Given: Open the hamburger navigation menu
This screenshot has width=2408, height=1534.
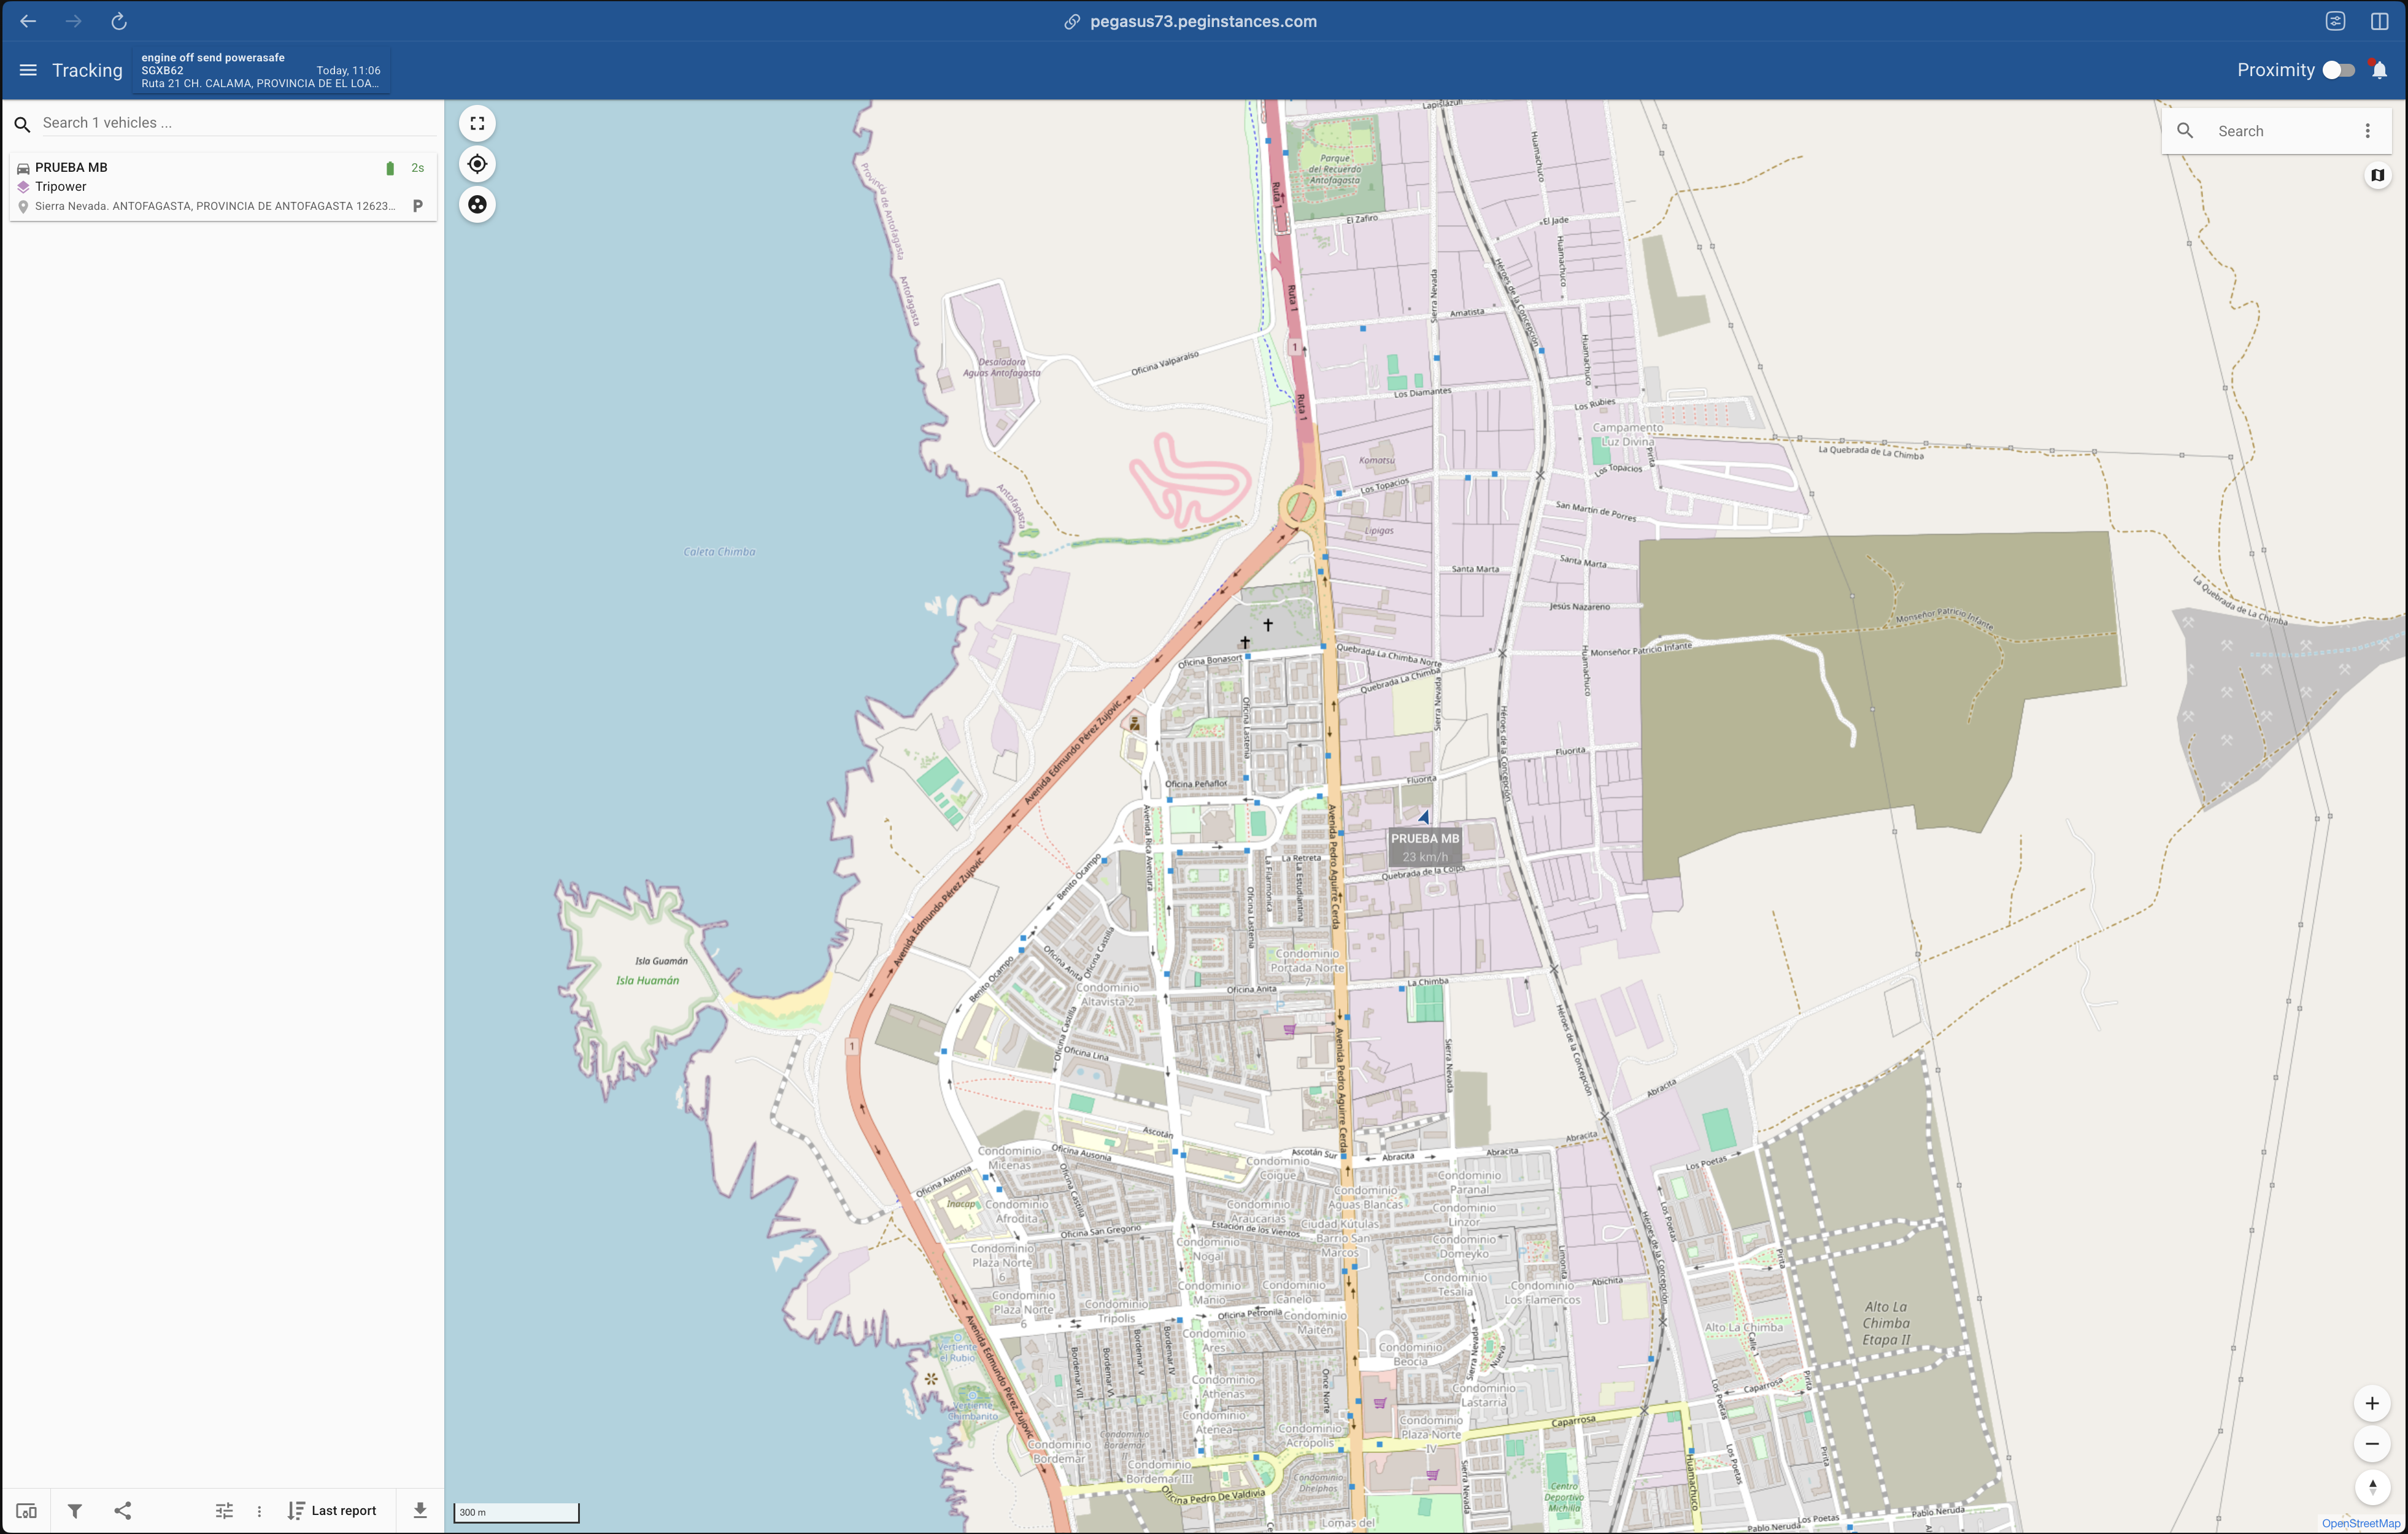Looking at the screenshot, I should pyautogui.click(x=28, y=70).
